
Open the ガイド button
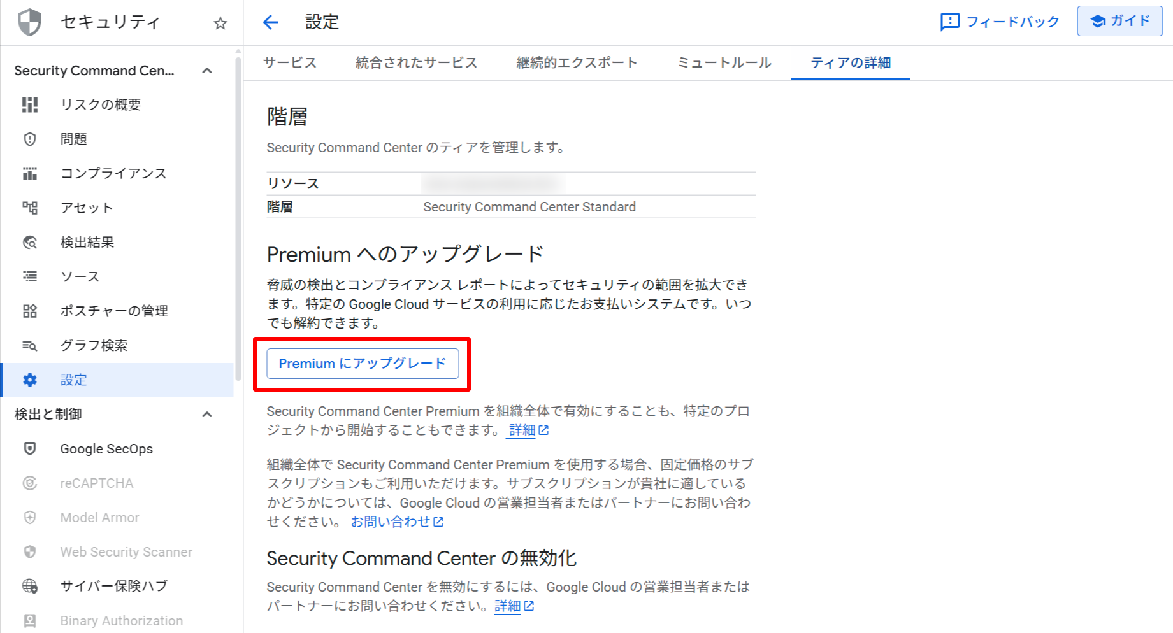(x=1119, y=21)
